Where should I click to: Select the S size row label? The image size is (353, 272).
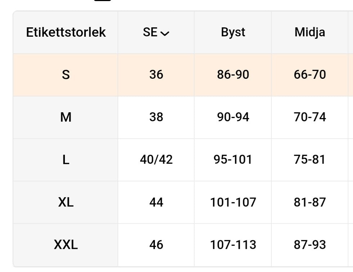pos(66,75)
